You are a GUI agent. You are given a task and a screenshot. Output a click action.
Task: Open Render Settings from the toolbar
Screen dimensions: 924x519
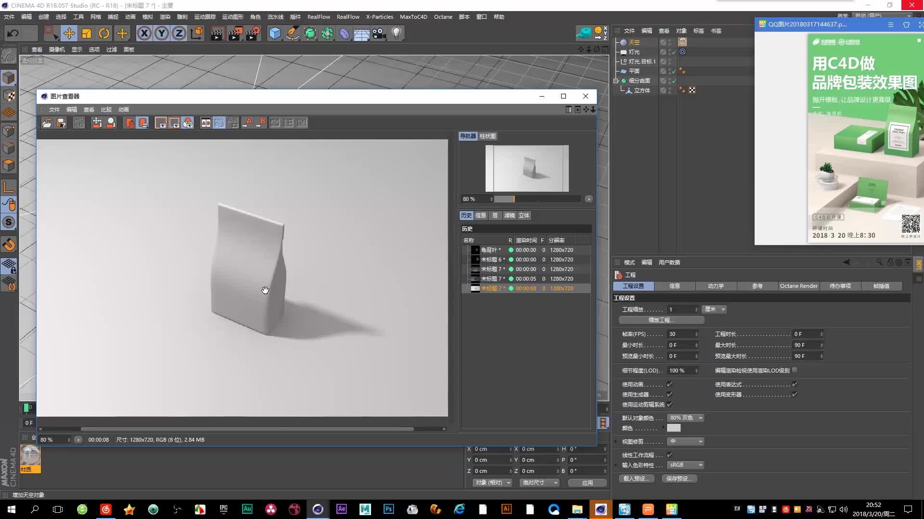pos(253,33)
